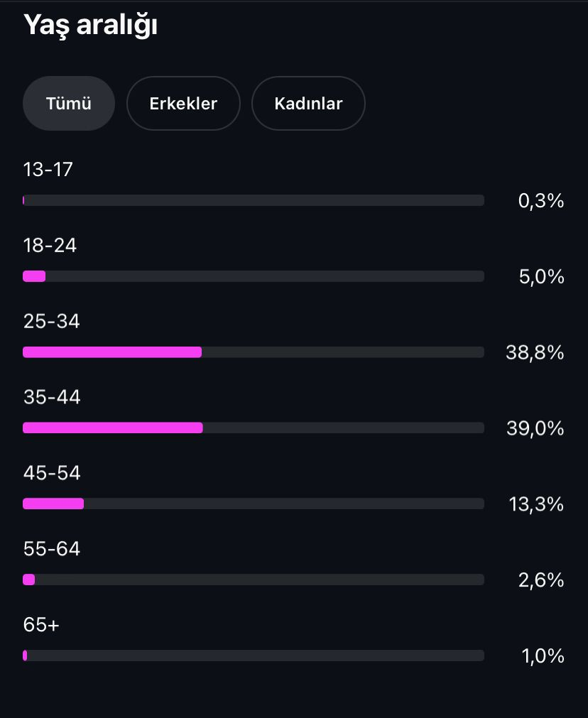Click the 13-17 age bar
588x718 pixels.
click(254, 200)
